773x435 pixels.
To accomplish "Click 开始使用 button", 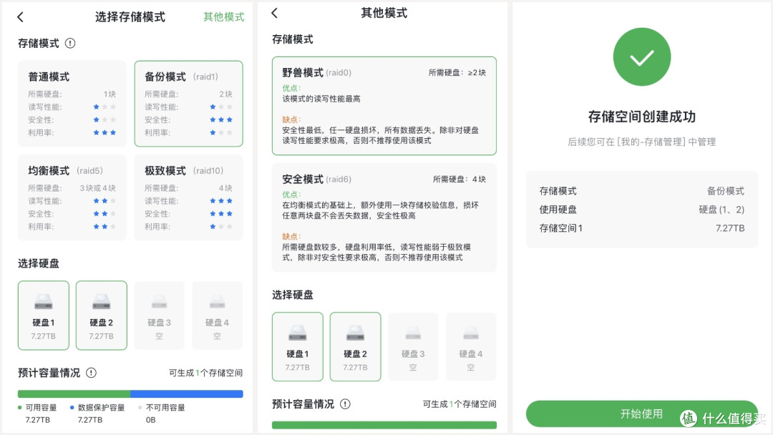I will [641, 414].
